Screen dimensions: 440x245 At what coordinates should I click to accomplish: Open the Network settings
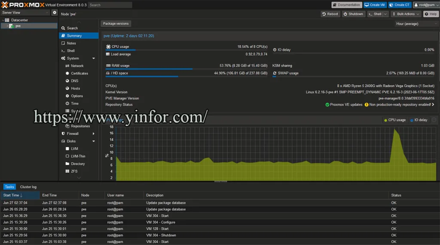pyautogui.click(x=77, y=66)
